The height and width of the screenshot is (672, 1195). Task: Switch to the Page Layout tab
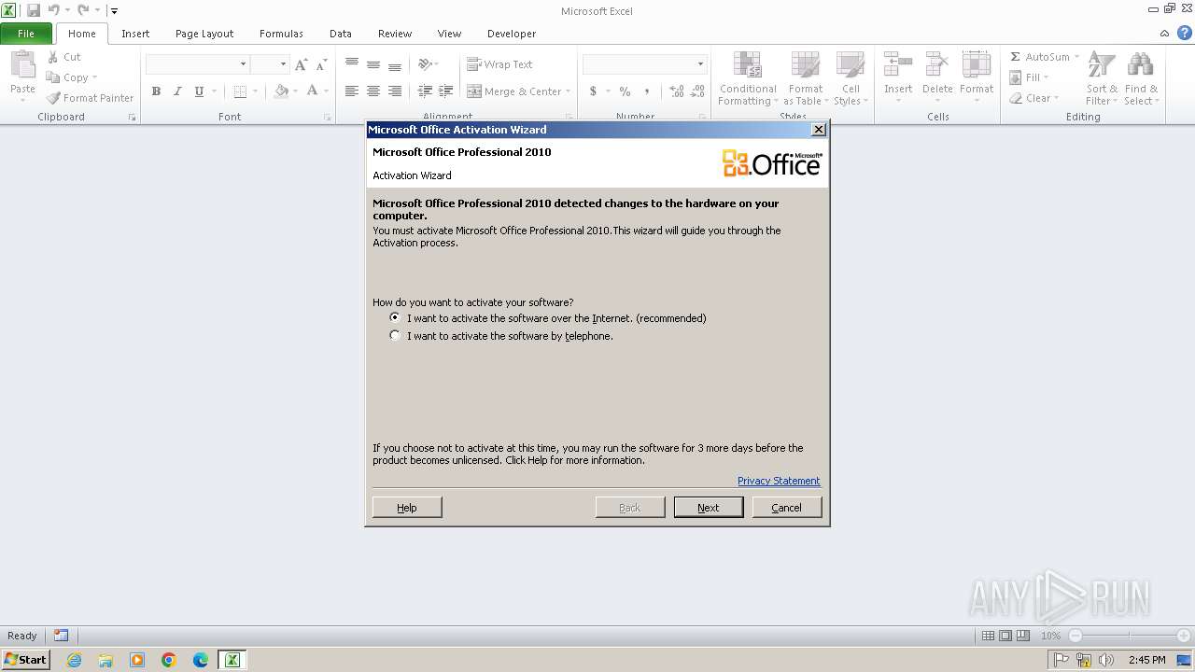(204, 34)
